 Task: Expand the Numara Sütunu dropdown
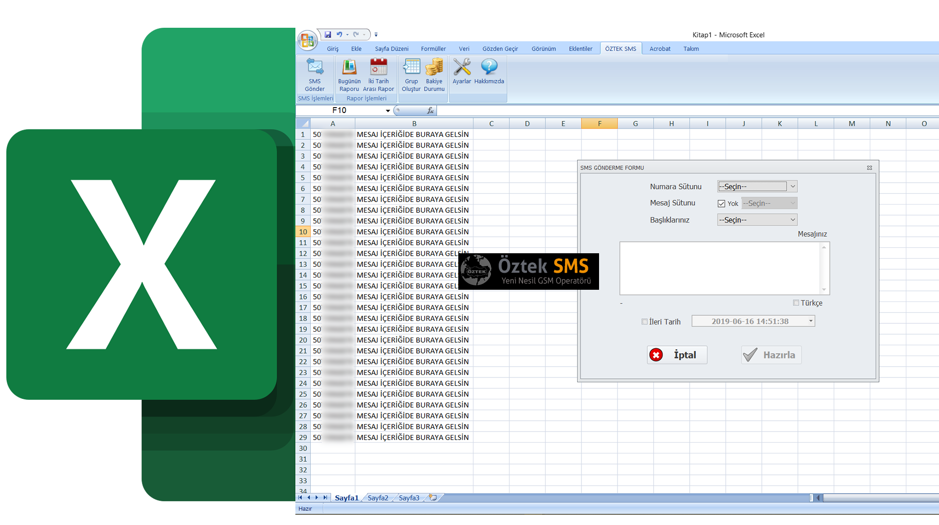(x=792, y=187)
